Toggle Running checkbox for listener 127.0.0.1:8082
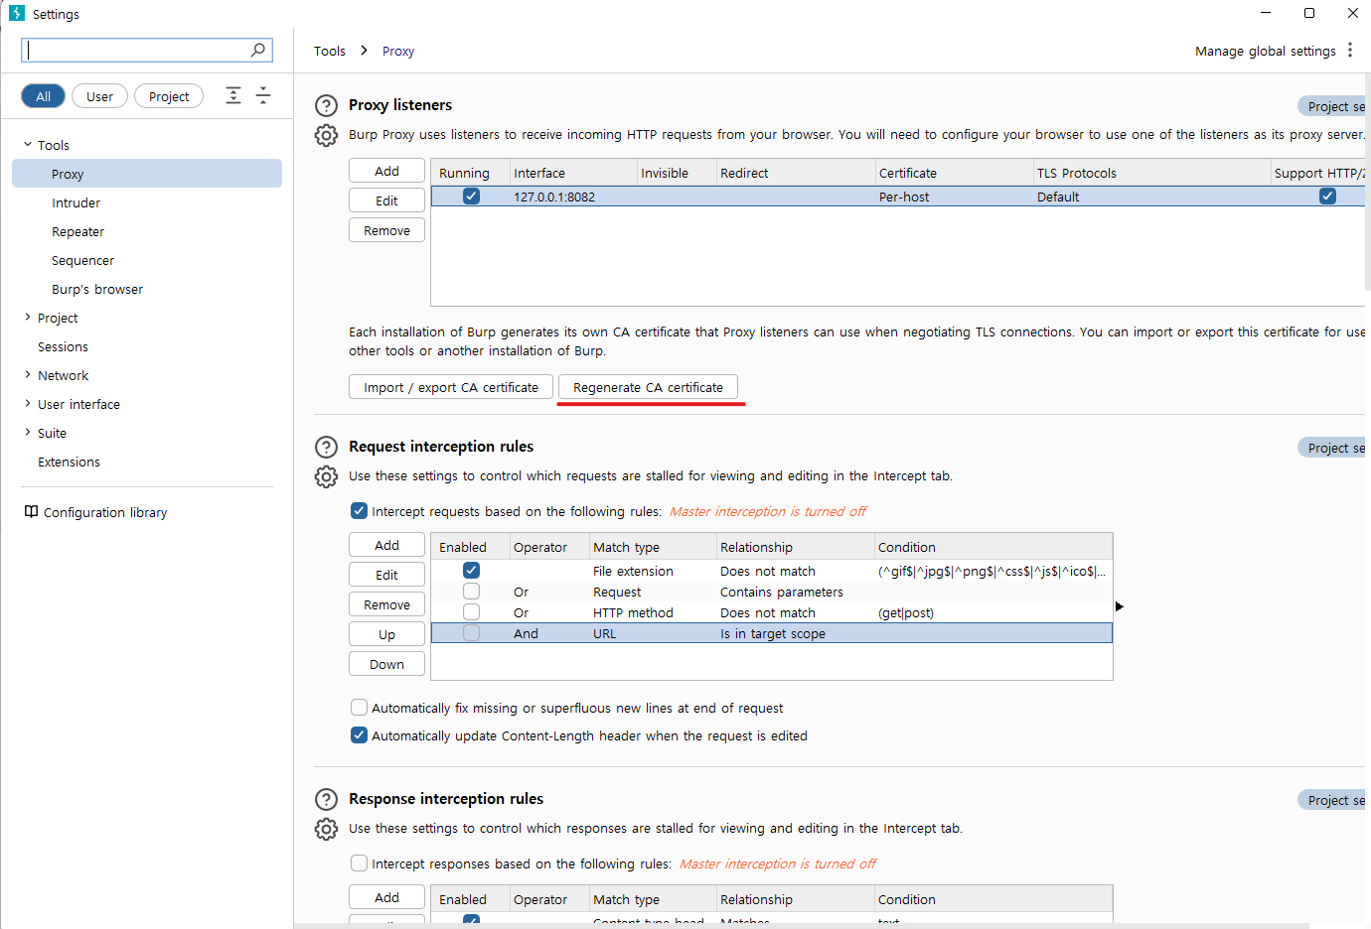The image size is (1371, 929). 472,197
